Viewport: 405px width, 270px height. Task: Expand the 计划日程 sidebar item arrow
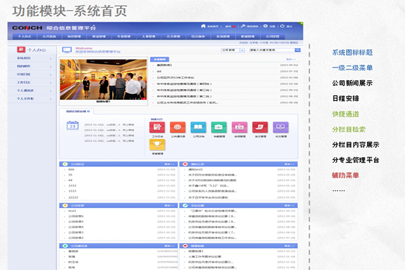[51, 74]
